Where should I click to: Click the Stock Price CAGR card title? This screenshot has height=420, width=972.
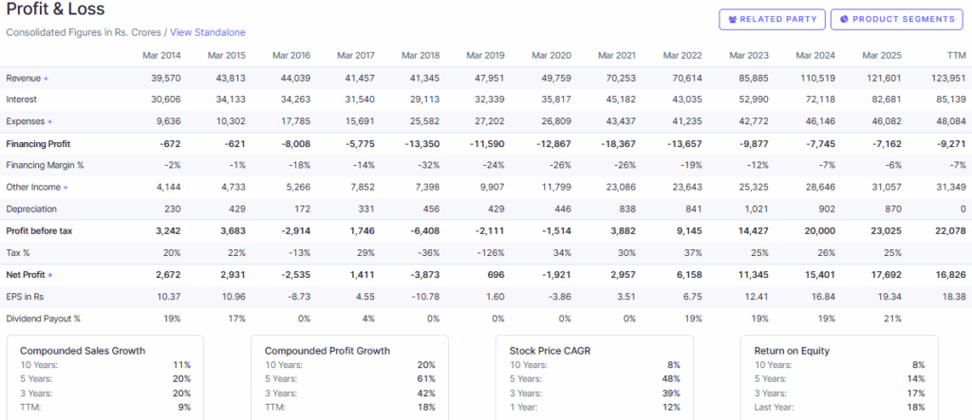tap(555, 350)
